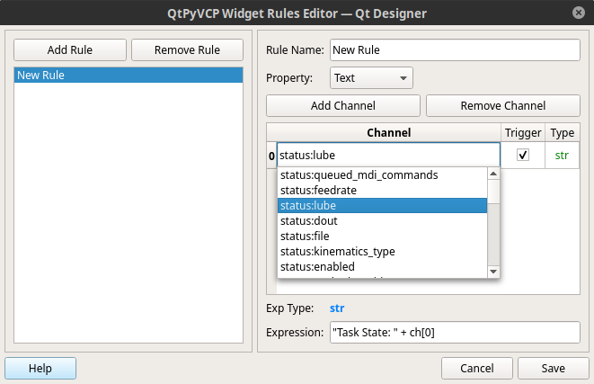594x384 pixels.
Task: Choose status:kinematics_type from suggestions
Action: (x=382, y=251)
